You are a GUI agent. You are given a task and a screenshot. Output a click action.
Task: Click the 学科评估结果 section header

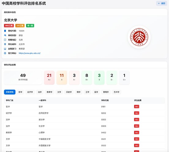pyautogui.click(x=10, y=65)
